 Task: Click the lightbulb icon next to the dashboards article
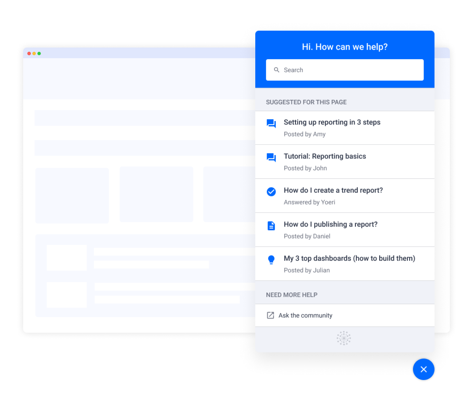point(271,260)
